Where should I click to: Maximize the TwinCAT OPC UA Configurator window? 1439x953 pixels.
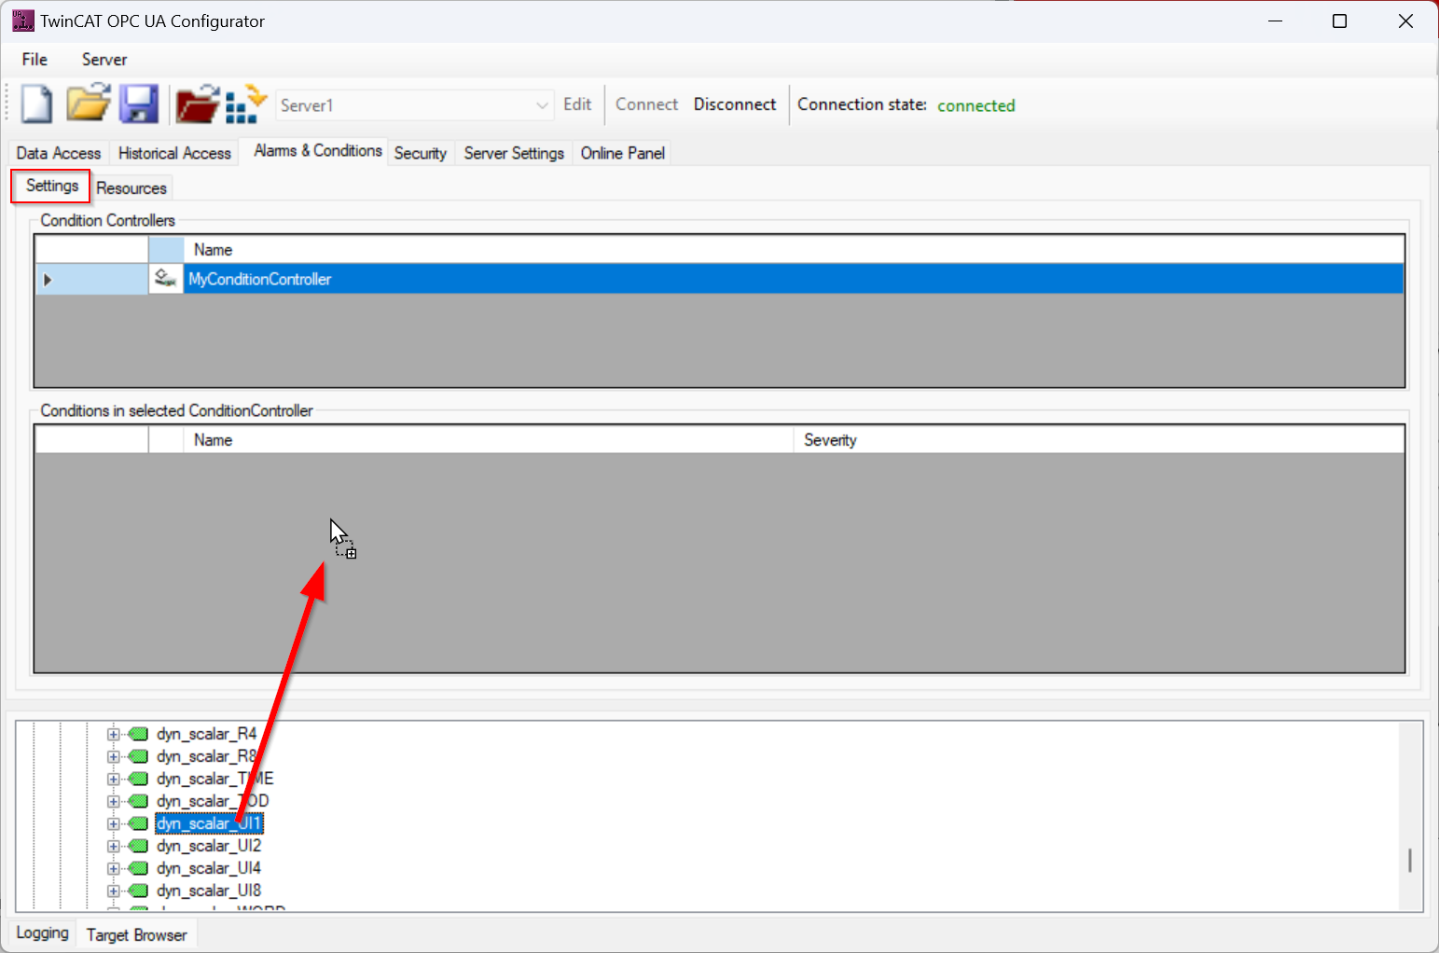(1339, 21)
